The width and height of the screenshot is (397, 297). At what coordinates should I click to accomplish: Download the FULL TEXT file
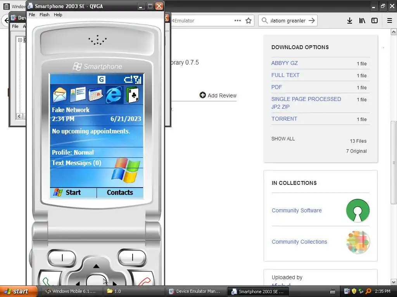tap(285, 75)
